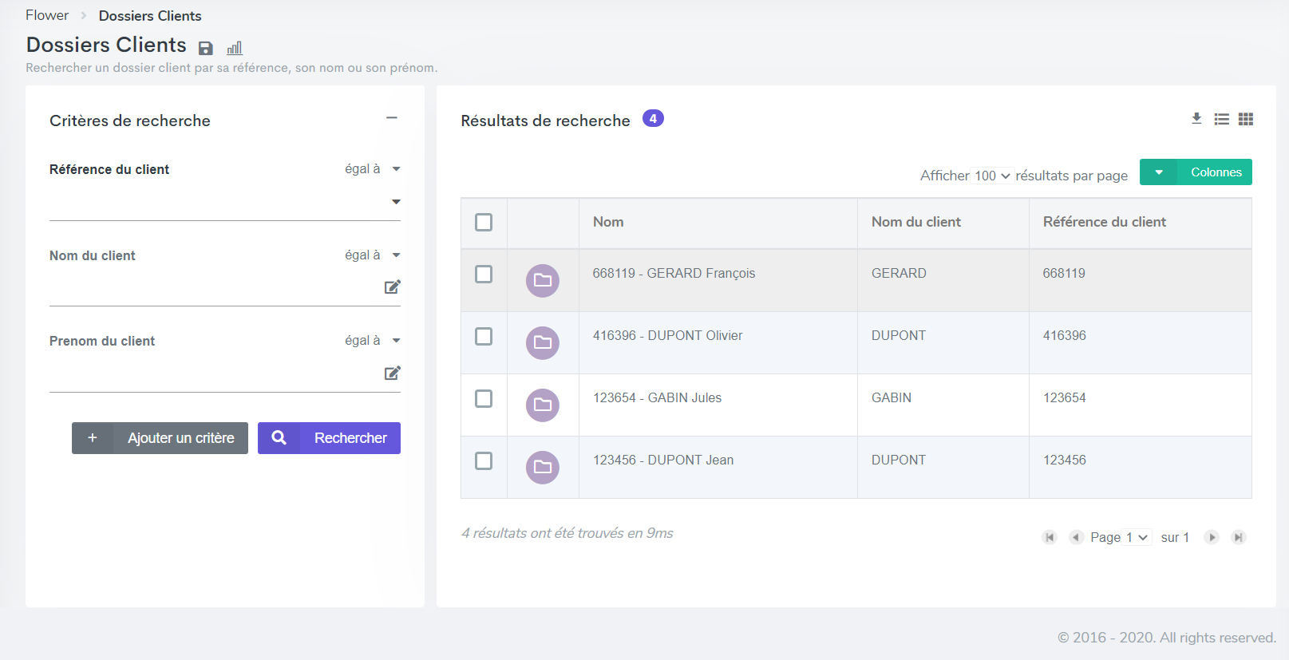
Task: Click the download results icon
Action: click(1196, 119)
